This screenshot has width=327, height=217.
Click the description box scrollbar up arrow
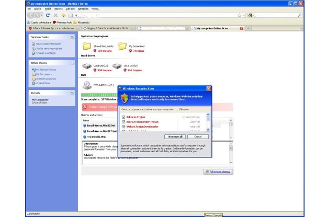pos(231,144)
